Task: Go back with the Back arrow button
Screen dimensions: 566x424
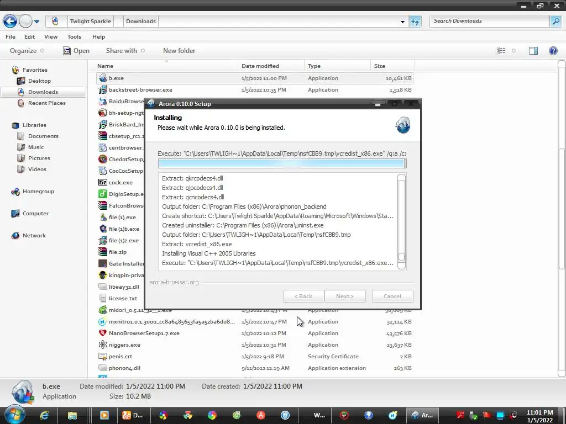Action: pos(10,22)
